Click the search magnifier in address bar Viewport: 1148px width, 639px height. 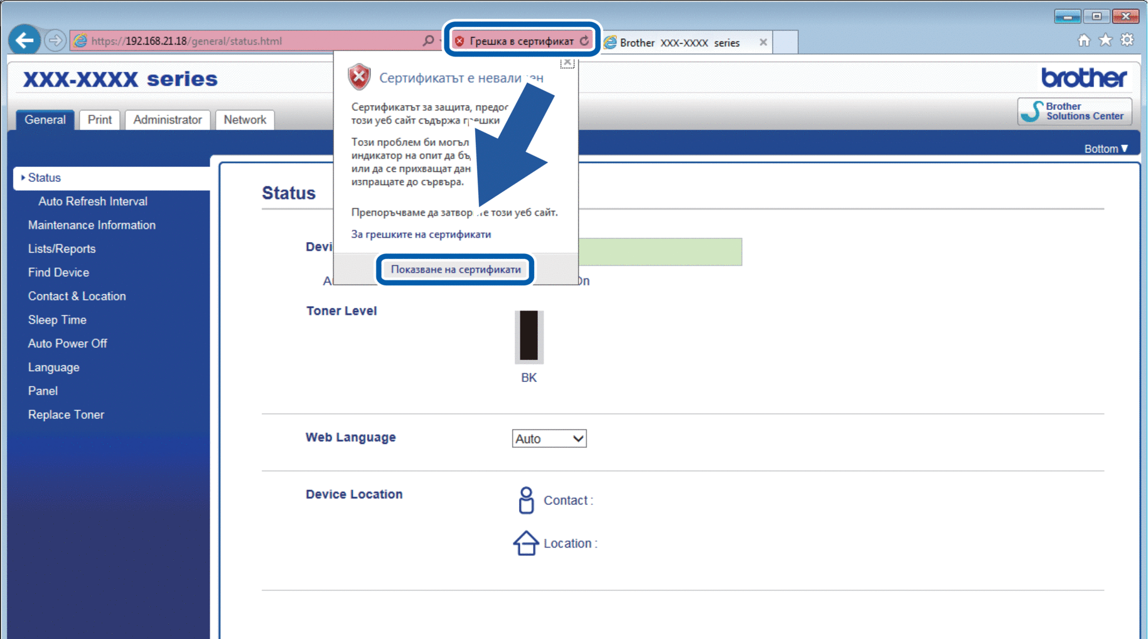point(428,41)
